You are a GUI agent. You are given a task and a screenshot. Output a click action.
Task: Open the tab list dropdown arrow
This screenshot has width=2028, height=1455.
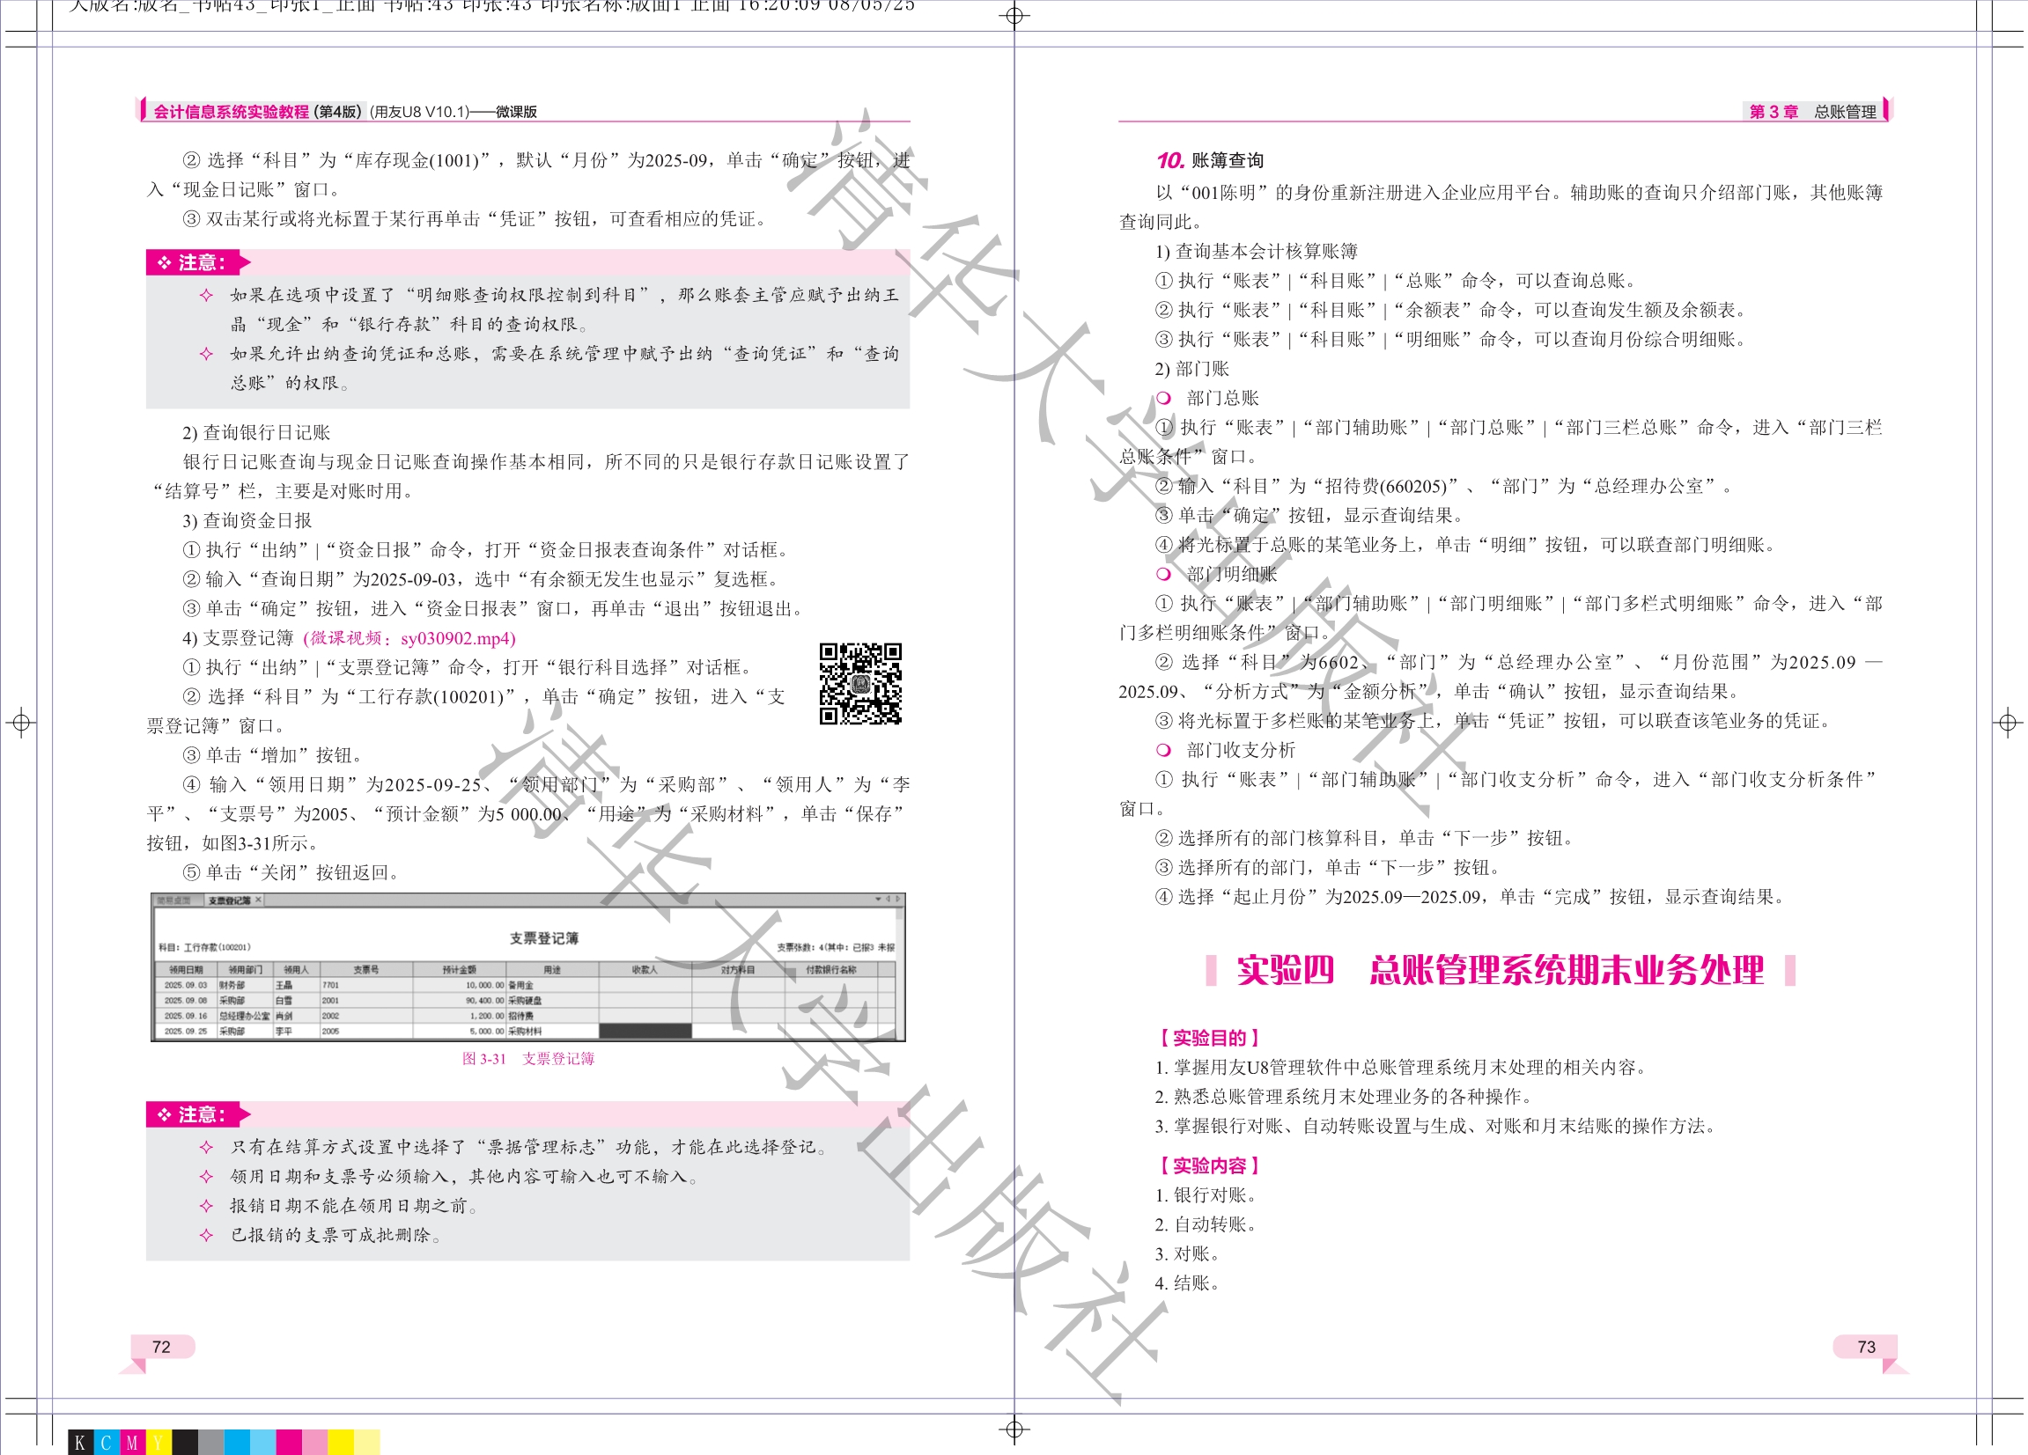[x=878, y=899]
